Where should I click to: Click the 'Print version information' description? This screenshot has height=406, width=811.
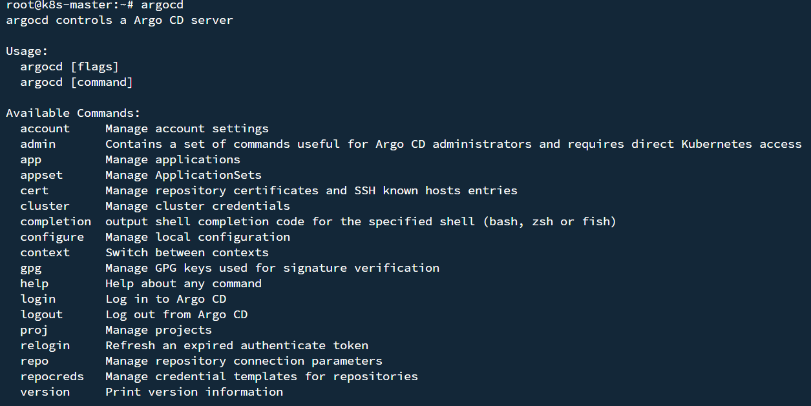[194, 392]
